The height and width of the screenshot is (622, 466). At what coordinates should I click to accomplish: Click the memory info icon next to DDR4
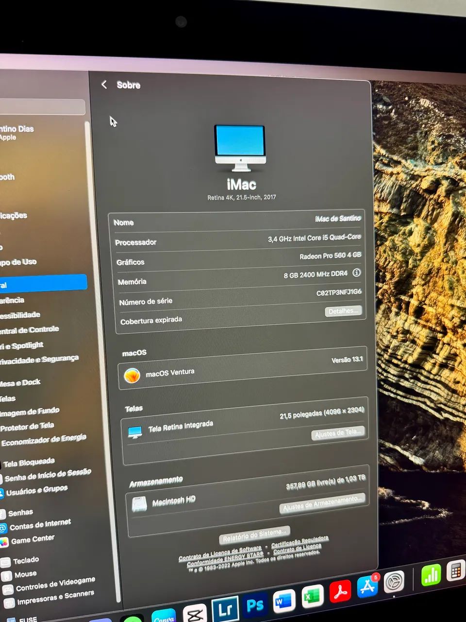356,274
